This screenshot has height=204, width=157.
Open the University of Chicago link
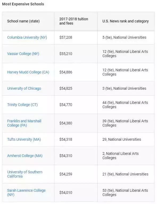(24, 88)
